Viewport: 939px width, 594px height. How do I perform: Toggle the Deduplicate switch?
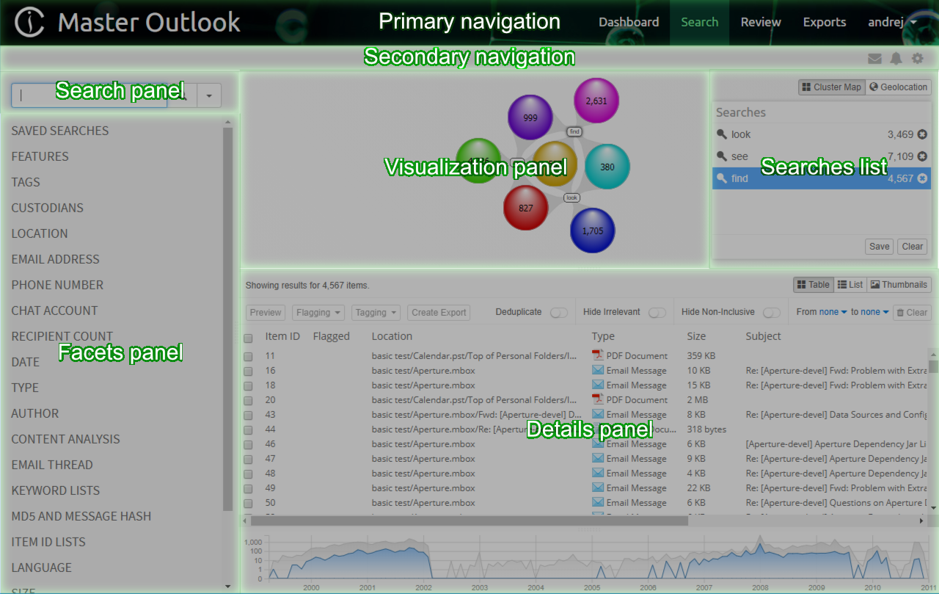click(558, 313)
